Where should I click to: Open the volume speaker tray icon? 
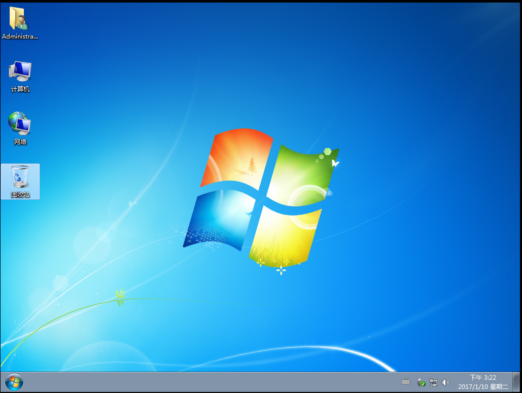point(446,382)
